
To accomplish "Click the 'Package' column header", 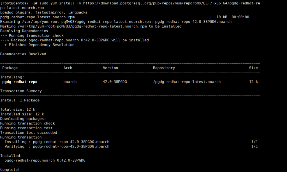I will (x=10, y=68).
